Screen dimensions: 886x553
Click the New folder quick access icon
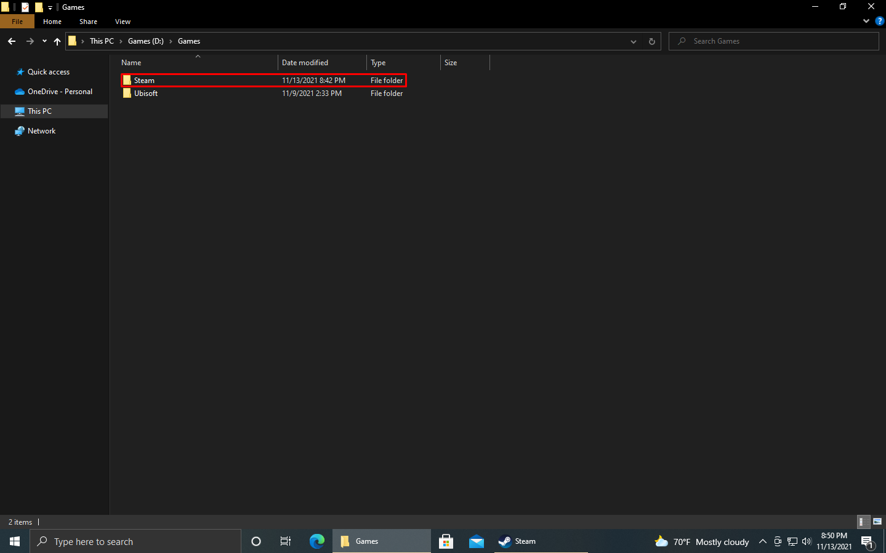pos(39,7)
